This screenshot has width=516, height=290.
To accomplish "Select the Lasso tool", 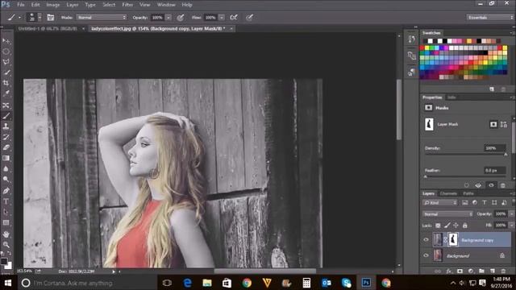I will 6,62.
